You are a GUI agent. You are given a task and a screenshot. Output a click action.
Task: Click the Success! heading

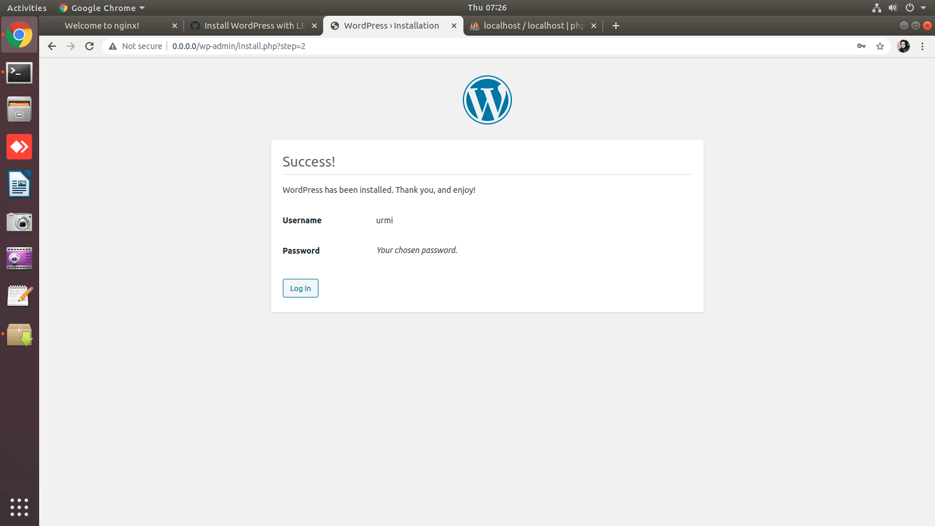click(309, 162)
